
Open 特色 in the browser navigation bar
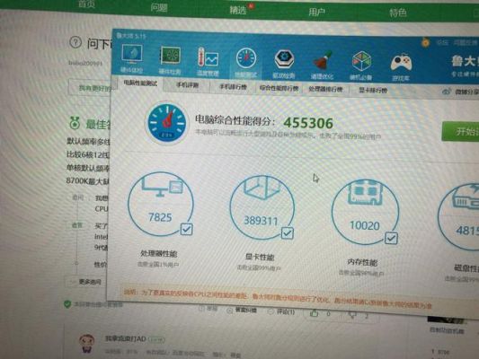398,13
